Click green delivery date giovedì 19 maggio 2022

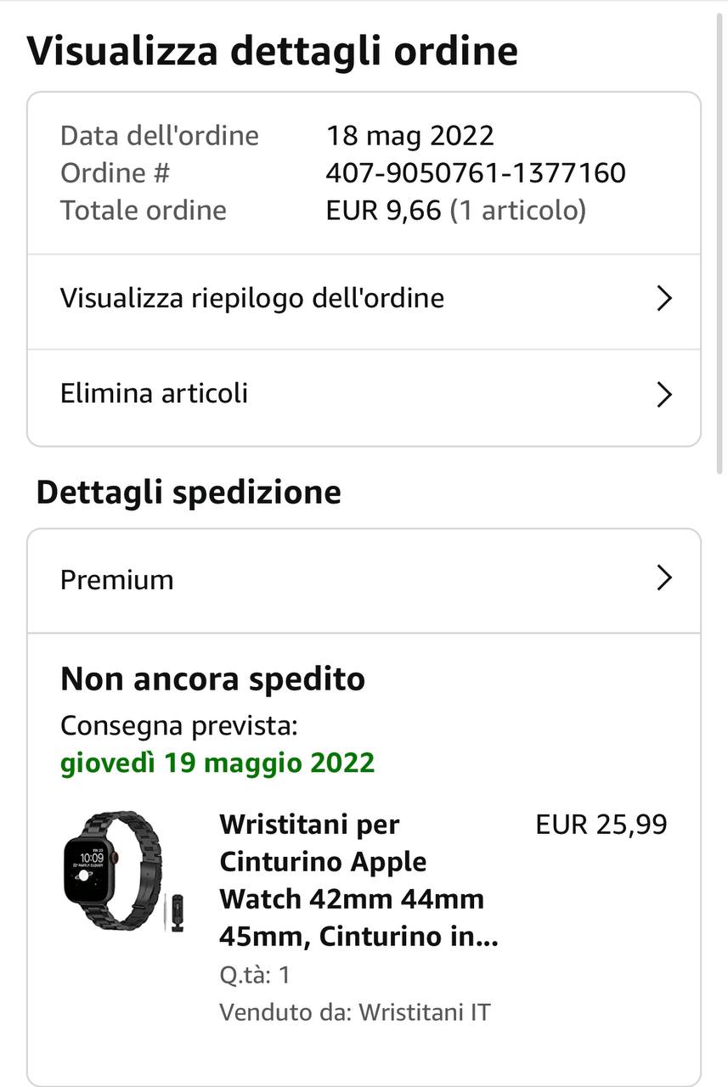point(217,763)
